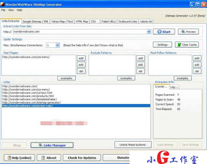Click the question mark icon on About
This screenshot has width=207, height=164.
pyautogui.click(x=43, y=157)
